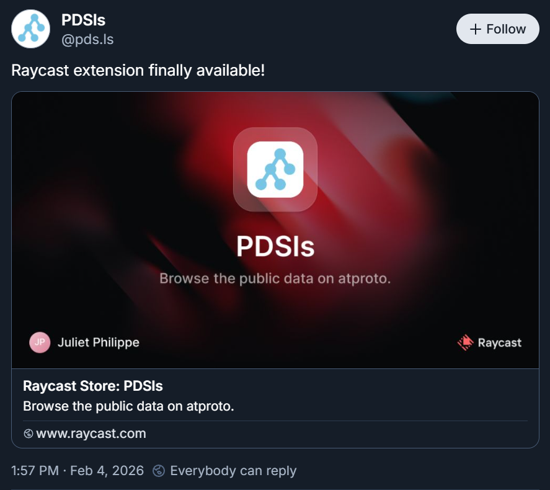Click the plus icon inside Follow

click(x=476, y=29)
